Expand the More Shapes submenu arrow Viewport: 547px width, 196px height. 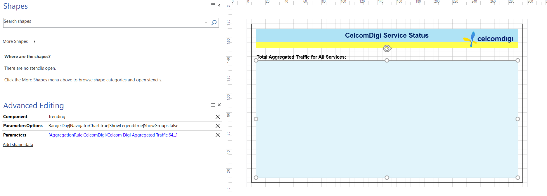pyautogui.click(x=34, y=41)
